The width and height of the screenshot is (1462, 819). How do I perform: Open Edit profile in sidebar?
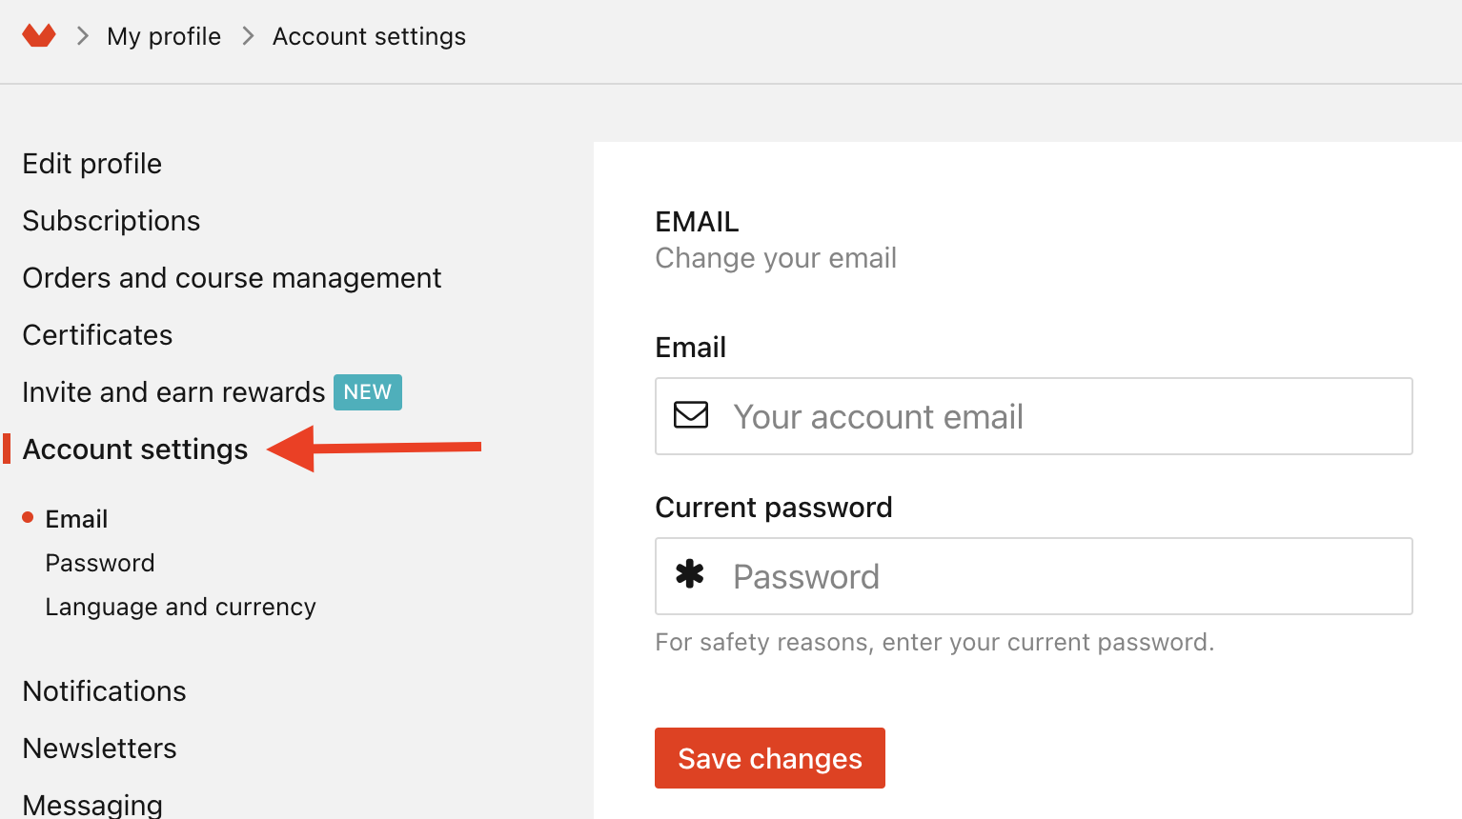click(92, 164)
